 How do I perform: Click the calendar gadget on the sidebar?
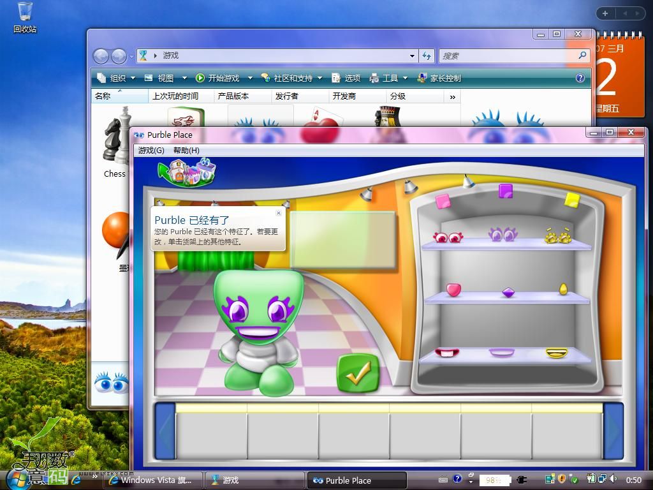pos(620,74)
